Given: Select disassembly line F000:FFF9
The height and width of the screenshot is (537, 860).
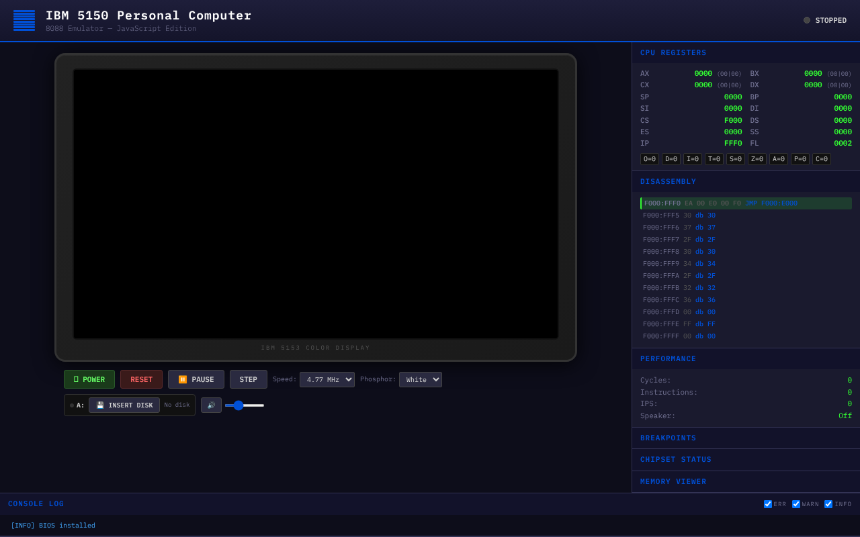Looking at the screenshot, I should click(x=746, y=264).
